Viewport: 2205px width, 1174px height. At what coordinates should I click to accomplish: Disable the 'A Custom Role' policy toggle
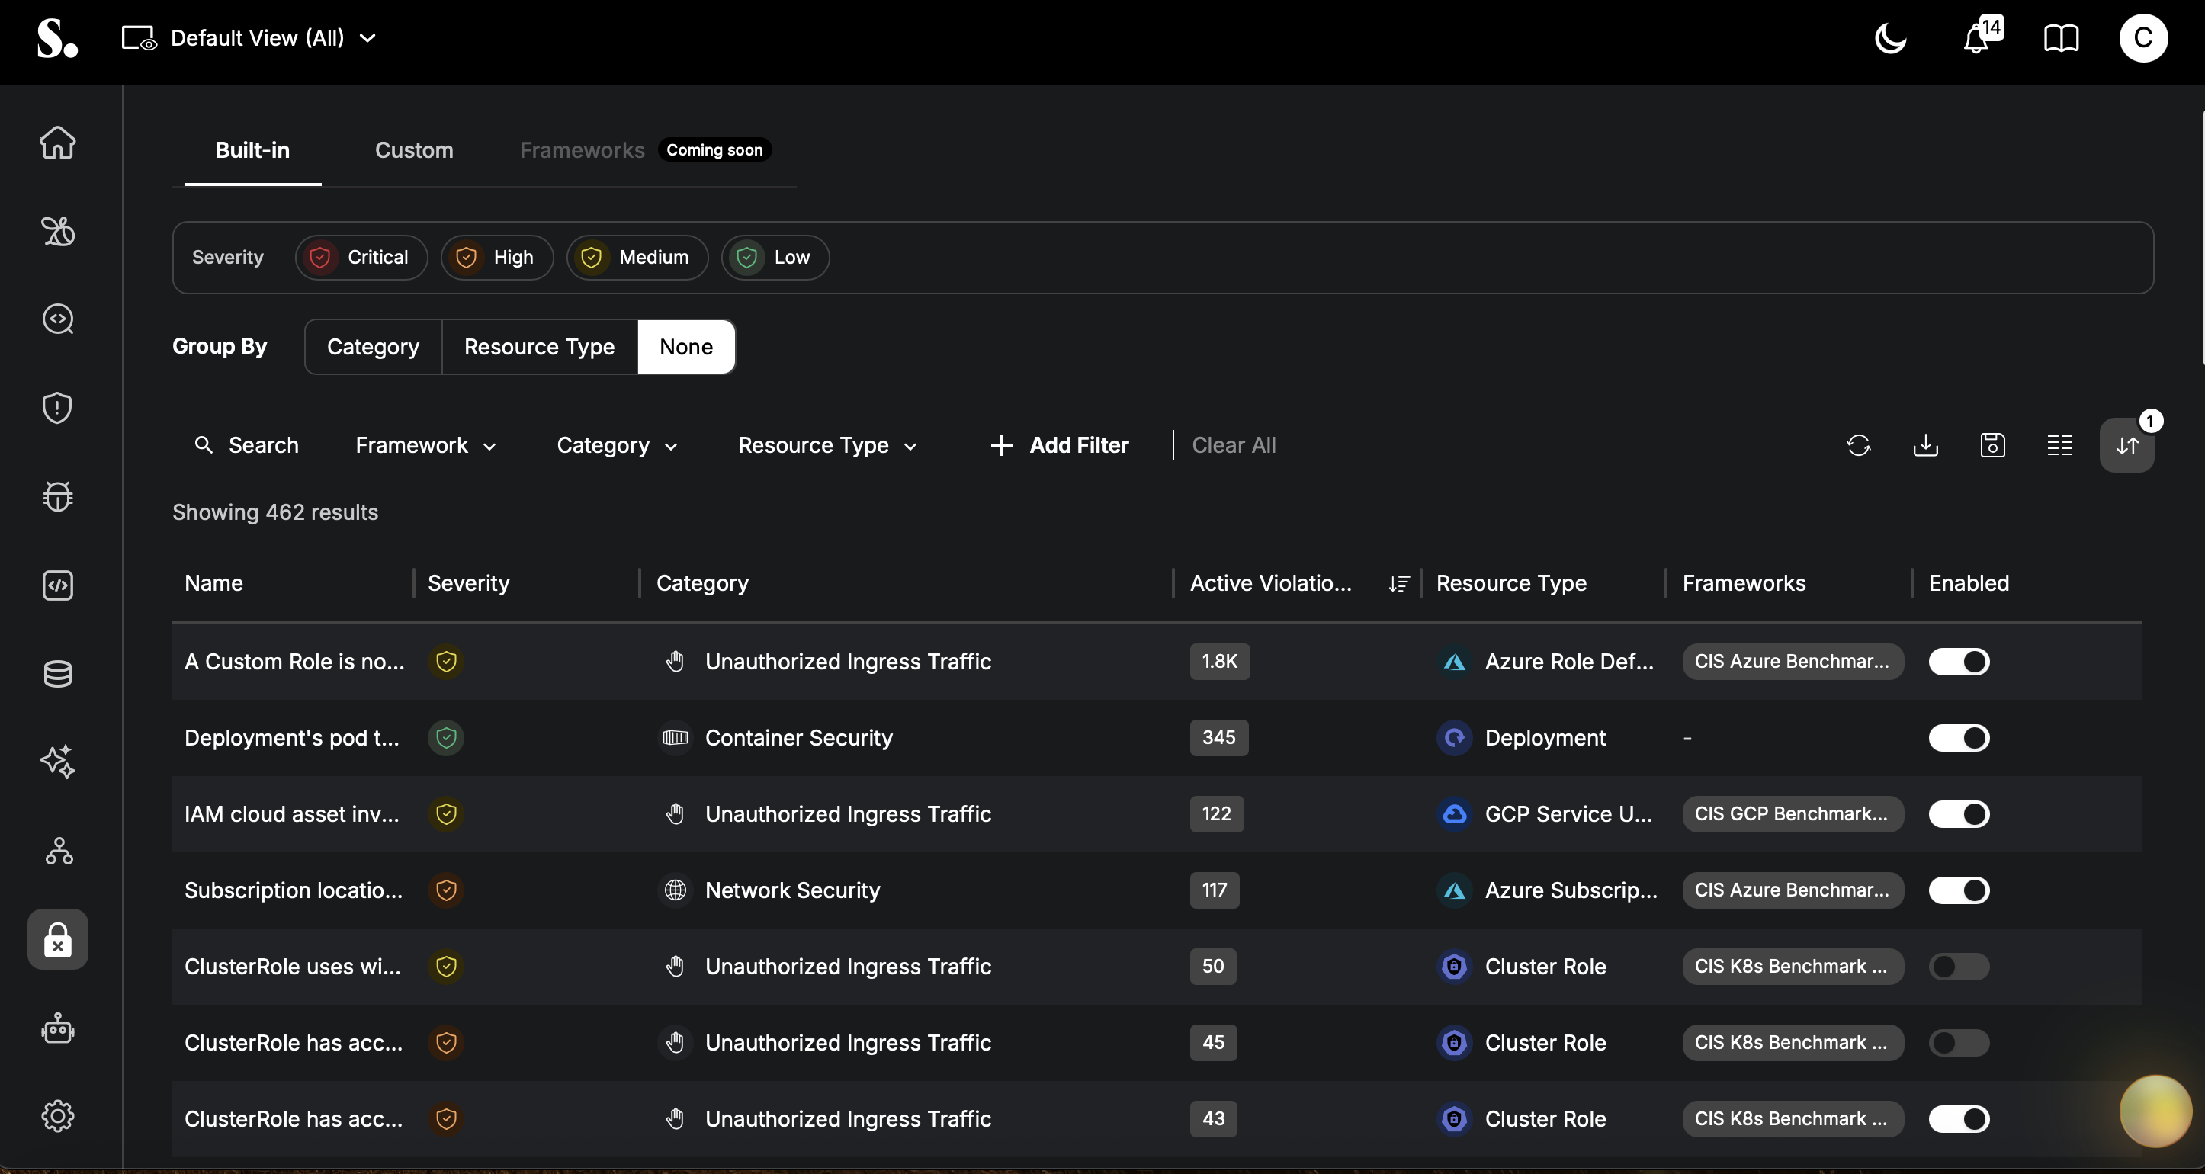pos(1959,662)
